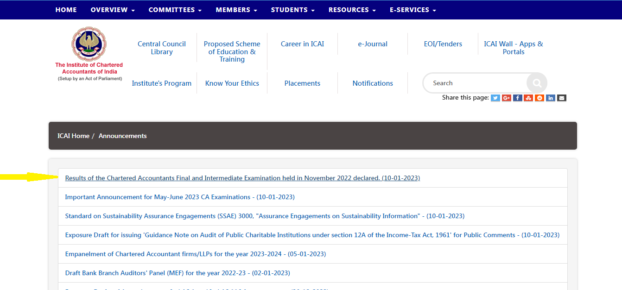Share this page on StumbleUpon
Screen dimensions: 622x290
click(x=528, y=98)
